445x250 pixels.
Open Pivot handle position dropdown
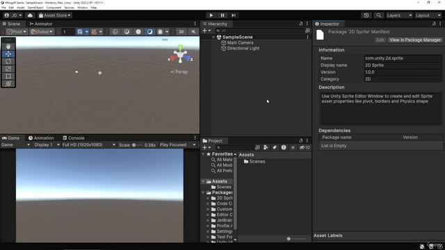17,32
